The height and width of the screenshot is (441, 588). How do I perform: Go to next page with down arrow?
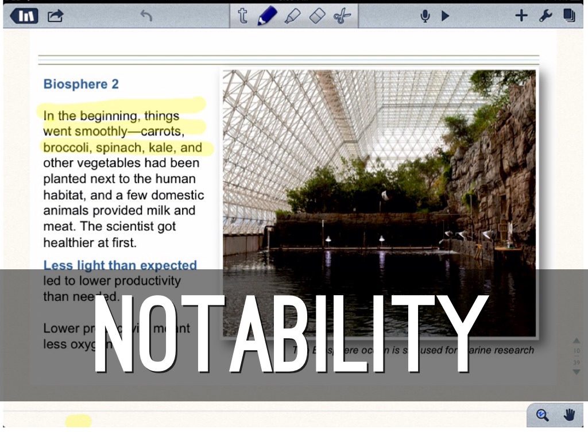point(577,372)
